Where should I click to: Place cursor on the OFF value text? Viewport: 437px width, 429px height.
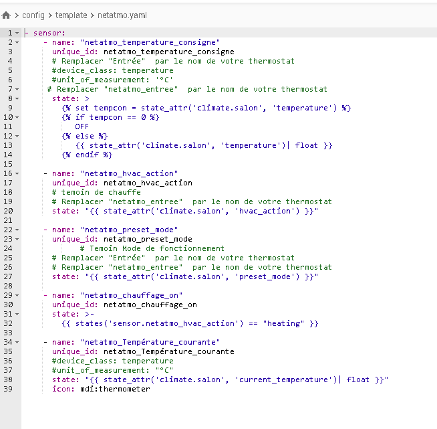click(82, 126)
